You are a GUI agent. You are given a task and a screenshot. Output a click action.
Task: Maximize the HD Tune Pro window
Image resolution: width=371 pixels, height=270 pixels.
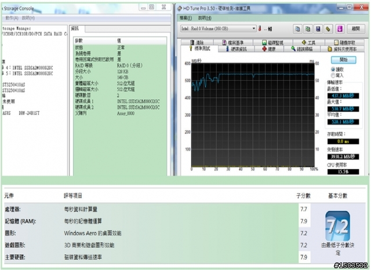[x=349, y=8]
